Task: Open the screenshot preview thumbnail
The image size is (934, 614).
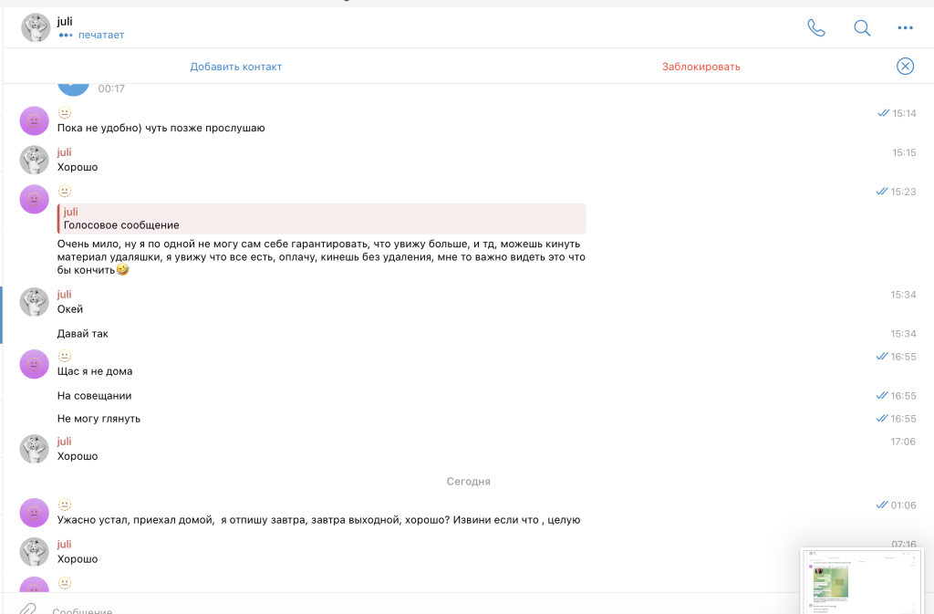Action: (860, 580)
